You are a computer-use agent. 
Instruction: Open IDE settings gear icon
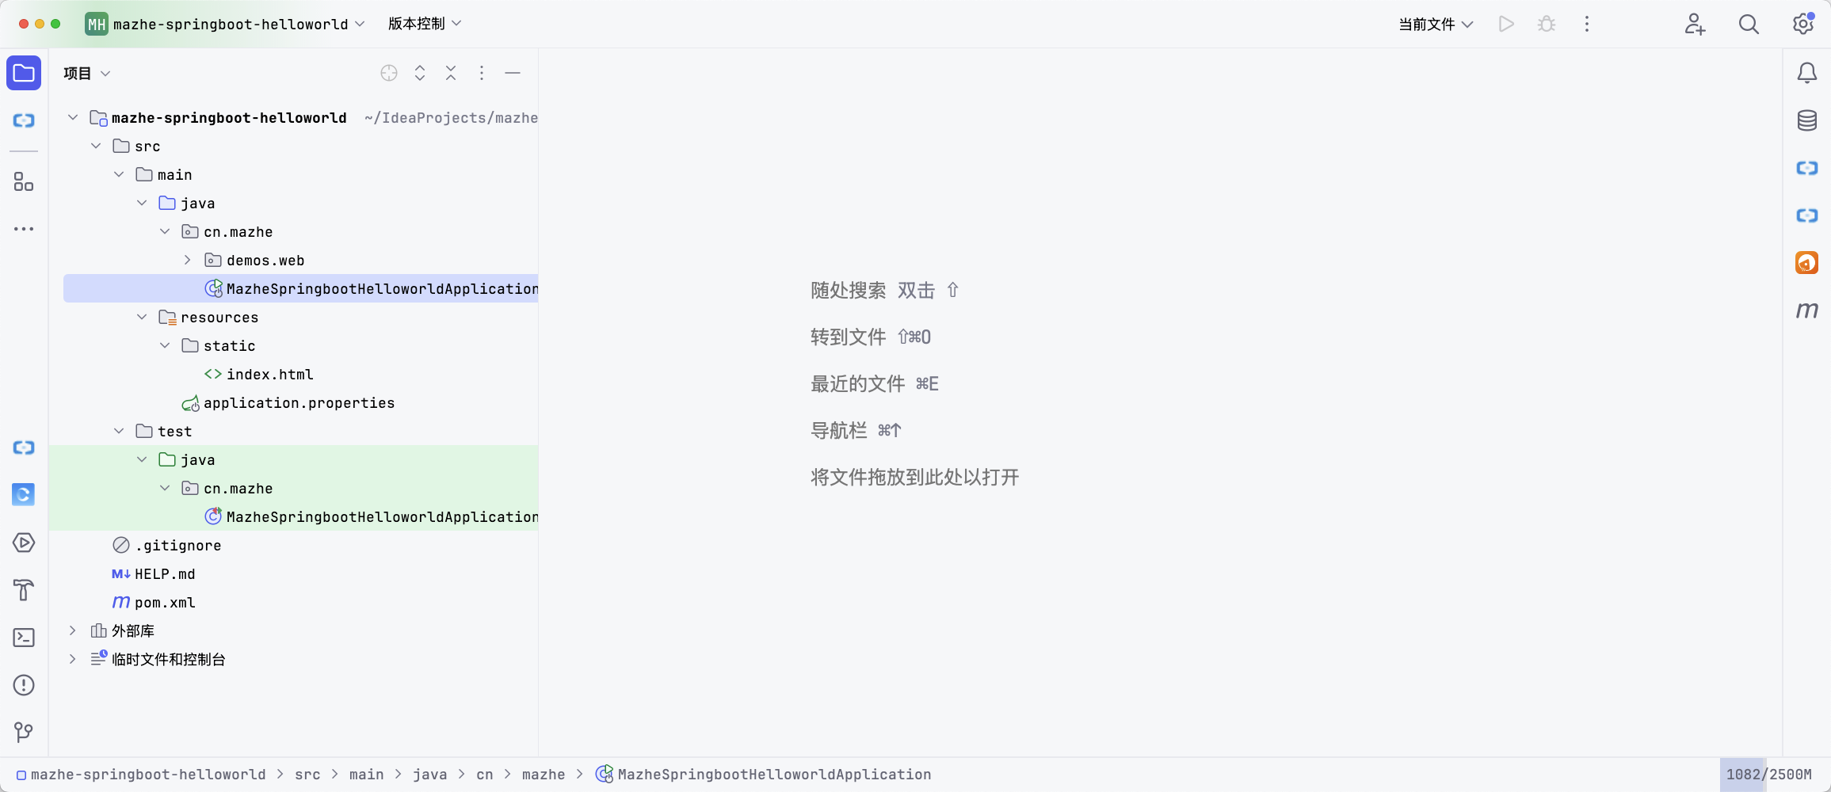tap(1803, 24)
